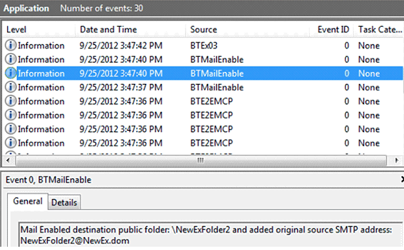404x250 pixels.
Task: Click the info icon of the last fully visible BTE2EMCP row
Action: pos(10,143)
